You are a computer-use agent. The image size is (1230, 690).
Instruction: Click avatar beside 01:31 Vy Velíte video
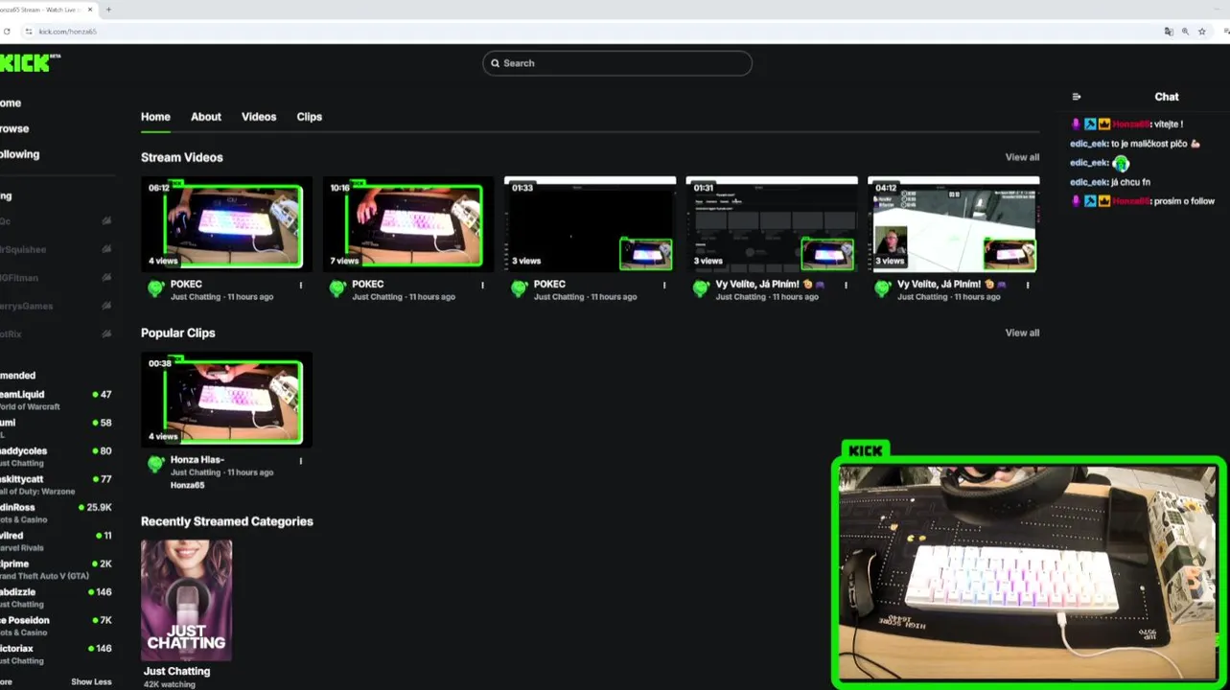[x=701, y=288]
